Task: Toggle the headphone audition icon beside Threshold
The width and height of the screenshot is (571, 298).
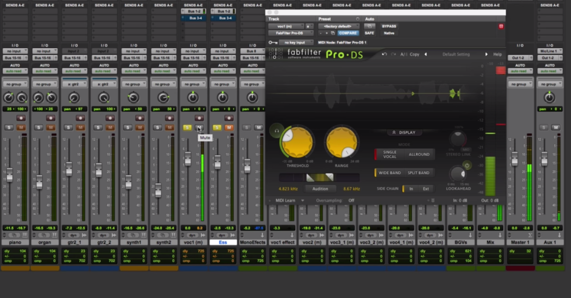Action: 277,131
